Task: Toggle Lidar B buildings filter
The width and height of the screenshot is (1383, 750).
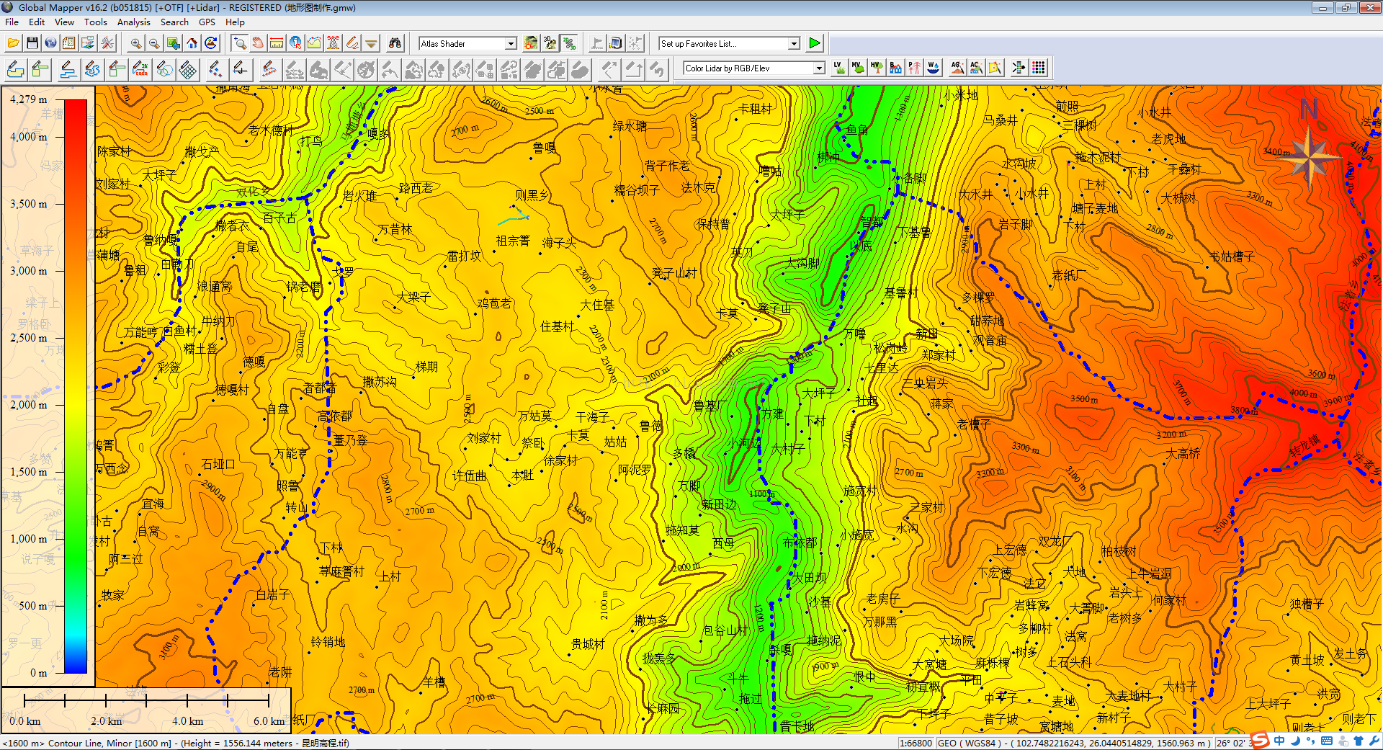Action: click(895, 68)
